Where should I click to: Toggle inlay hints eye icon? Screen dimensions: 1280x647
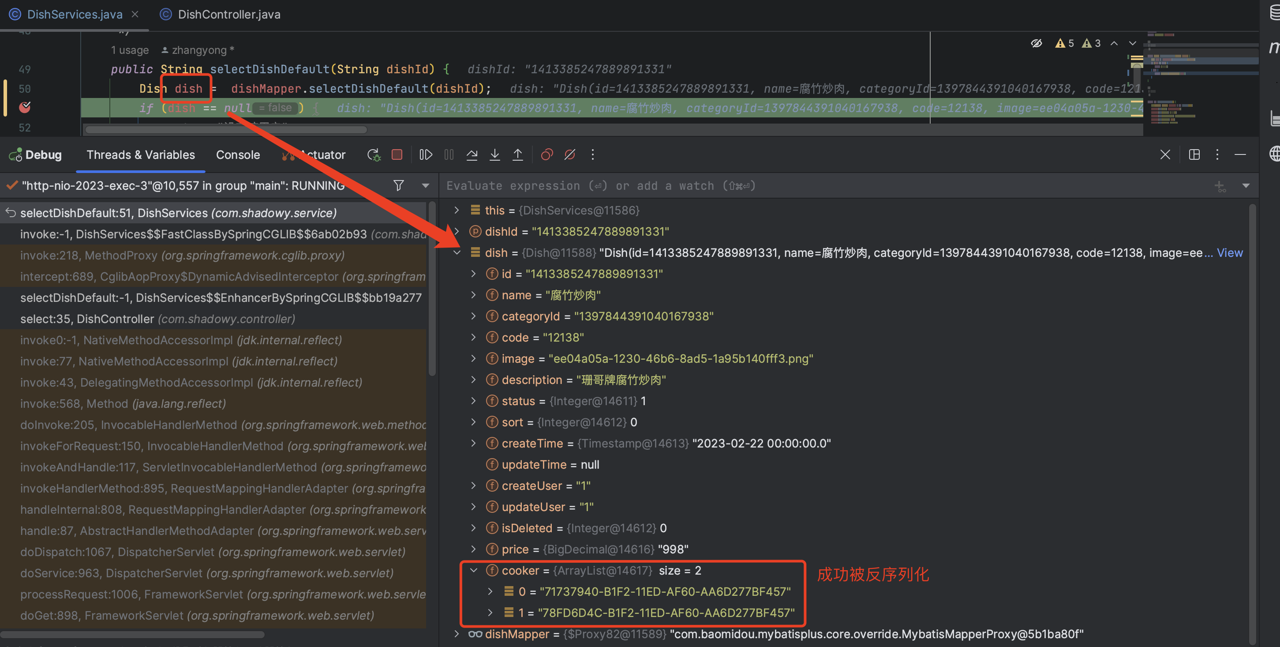1036,43
